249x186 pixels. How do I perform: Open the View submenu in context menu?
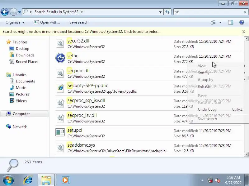click(218, 66)
